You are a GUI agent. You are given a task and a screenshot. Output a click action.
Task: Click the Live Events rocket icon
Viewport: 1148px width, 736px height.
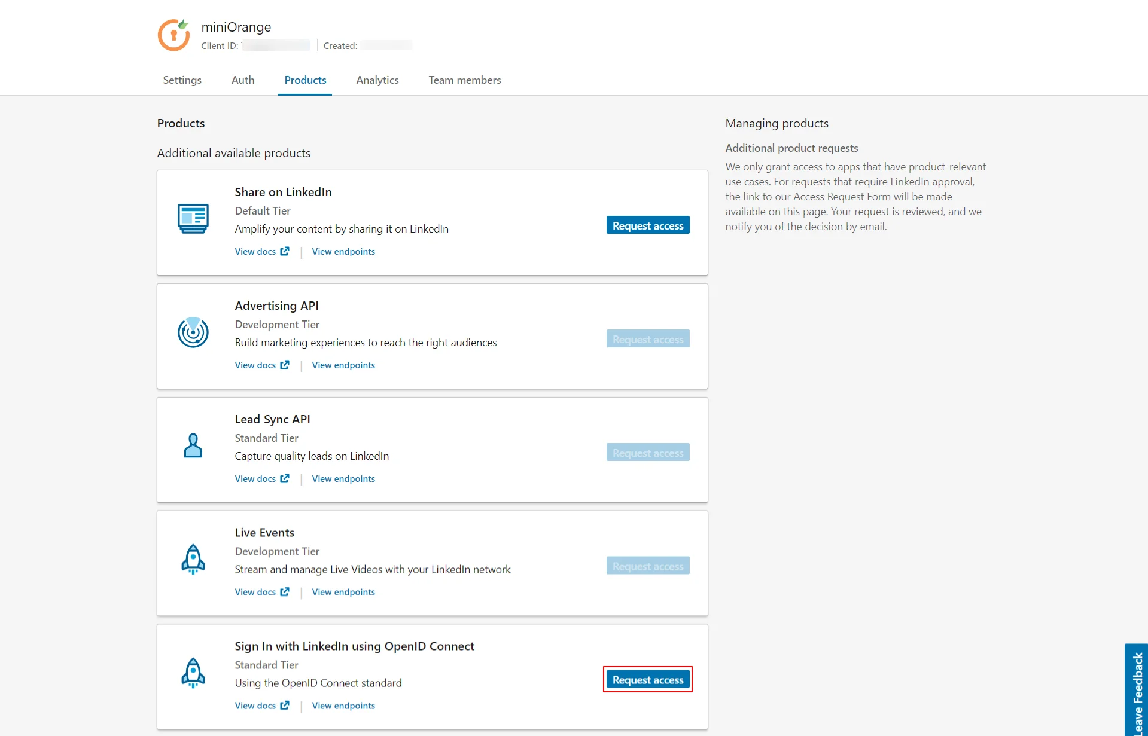[x=193, y=559]
